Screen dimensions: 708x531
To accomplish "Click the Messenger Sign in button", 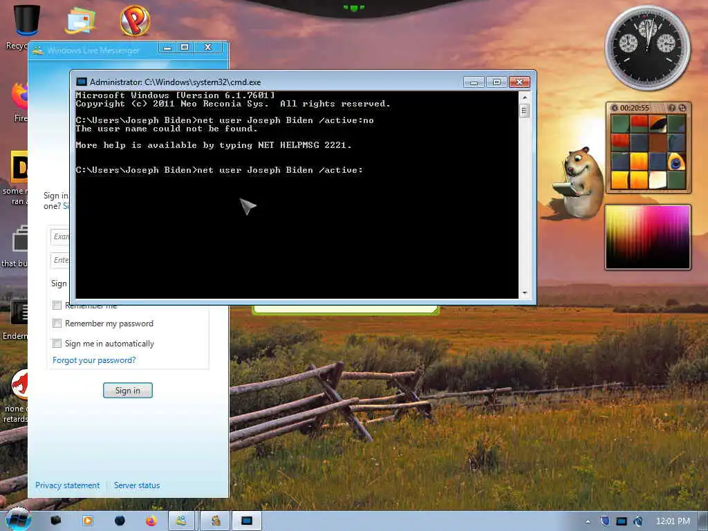I will [x=128, y=391].
